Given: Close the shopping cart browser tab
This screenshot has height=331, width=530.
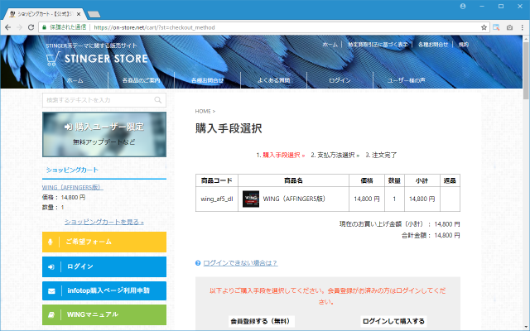Looking at the screenshot, I should pyautogui.click(x=79, y=14).
